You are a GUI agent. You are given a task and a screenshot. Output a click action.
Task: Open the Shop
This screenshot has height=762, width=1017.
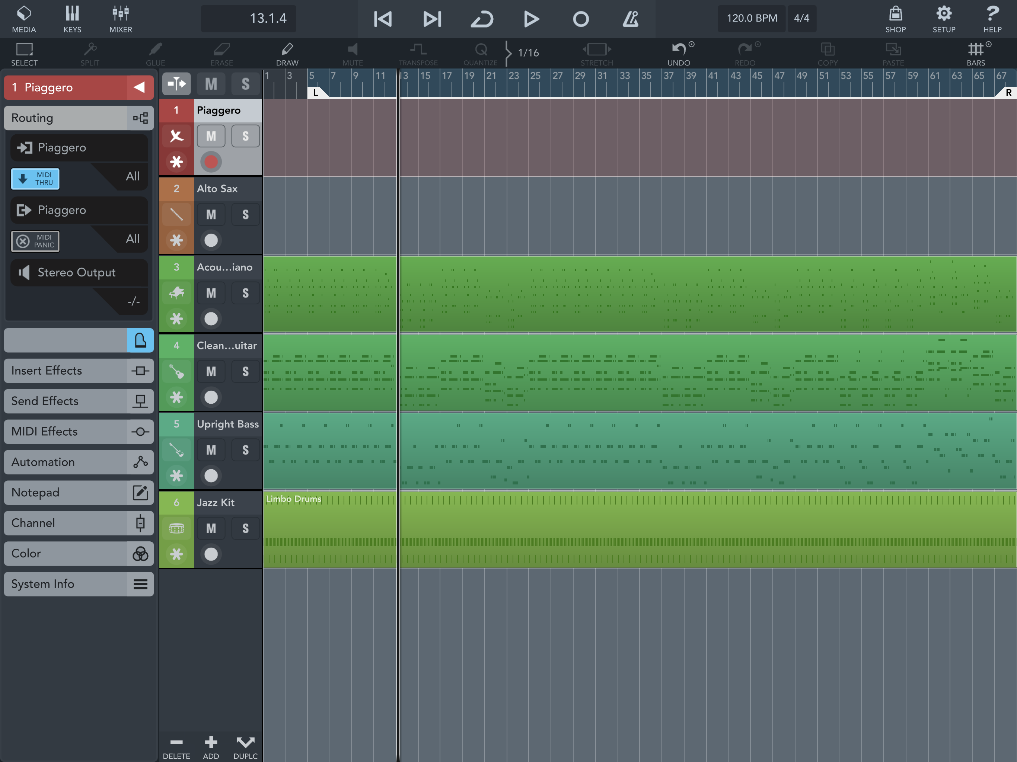tap(895, 19)
